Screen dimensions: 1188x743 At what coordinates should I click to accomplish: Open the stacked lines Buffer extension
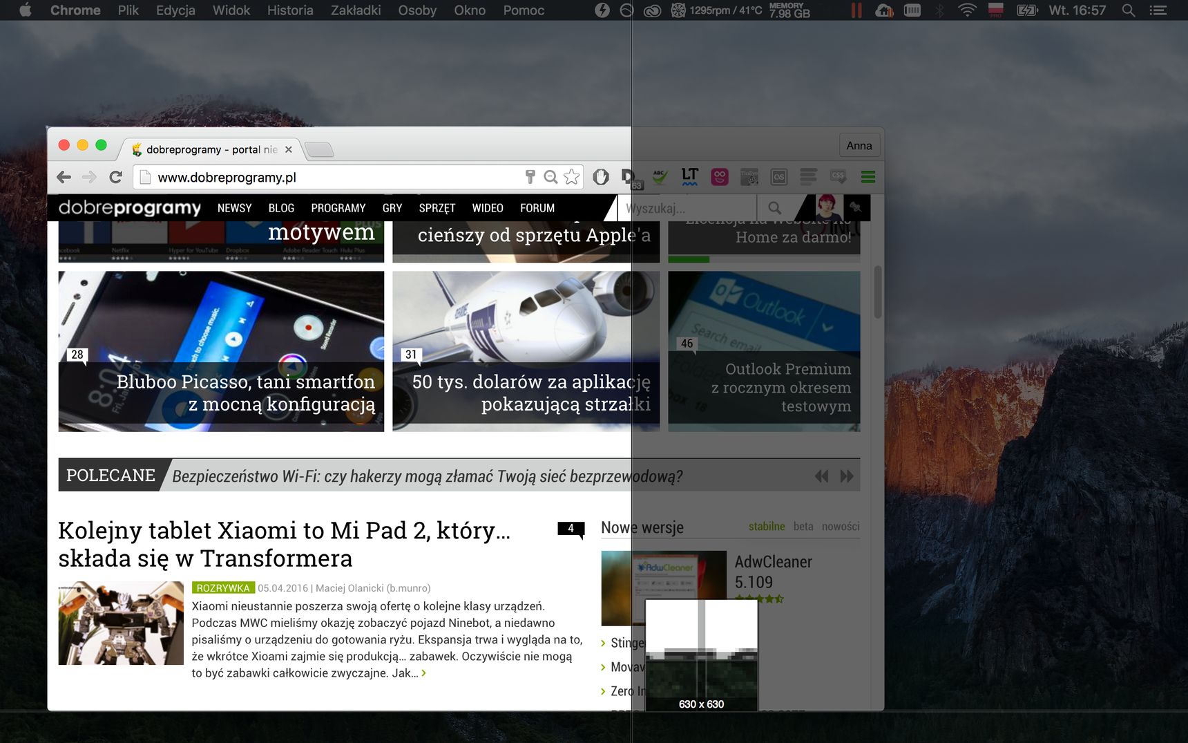pyautogui.click(x=808, y=177)
